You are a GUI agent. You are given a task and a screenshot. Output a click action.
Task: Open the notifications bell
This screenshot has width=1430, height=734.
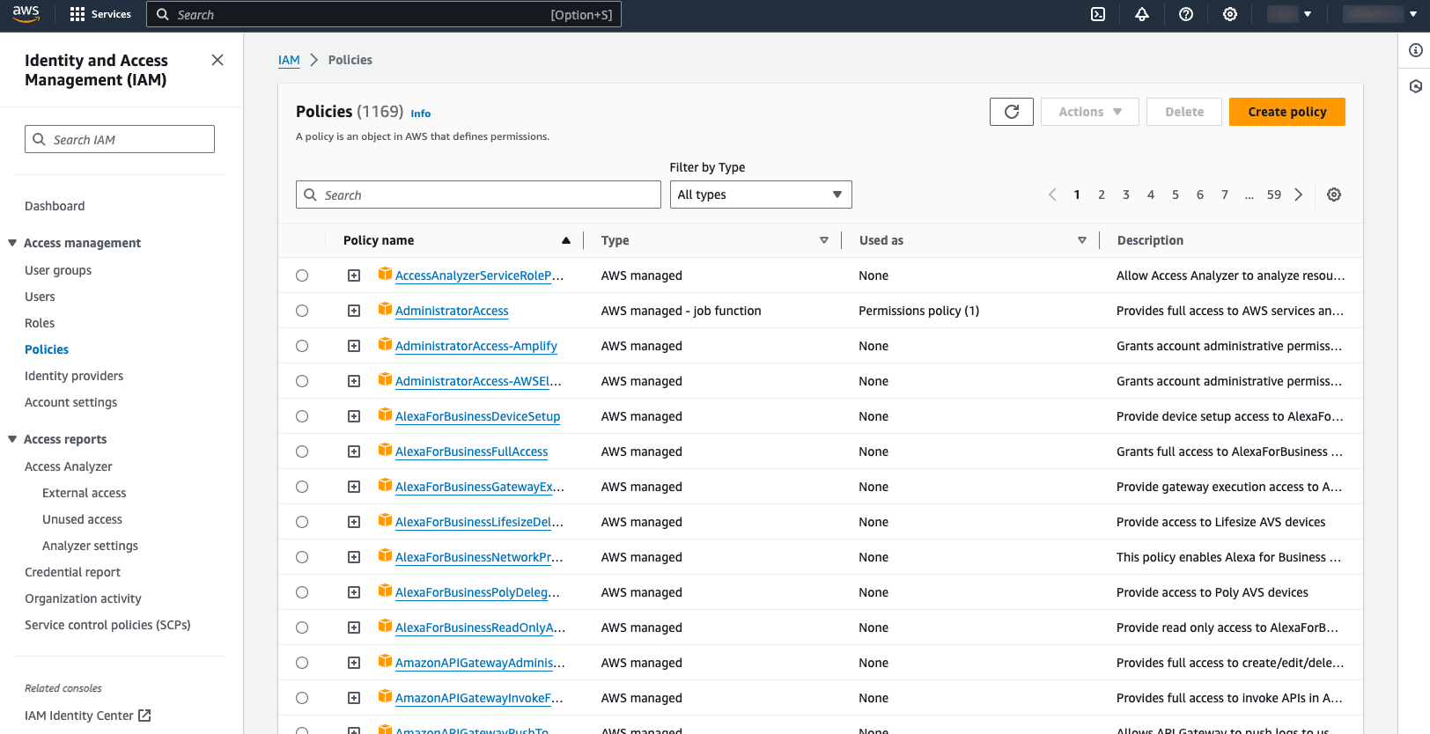point(1142,14)
